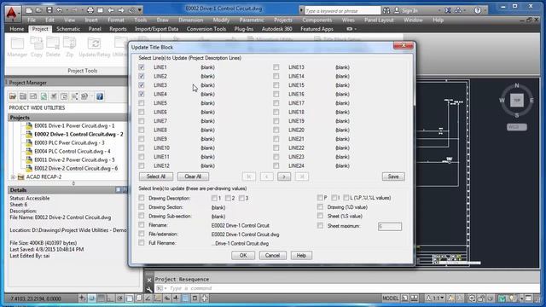Viewport: 546px width, 307px height.
Task: Click the Plot printer icon in quick access toolbar
Action: pyautogui.click(x=90, y=10)
